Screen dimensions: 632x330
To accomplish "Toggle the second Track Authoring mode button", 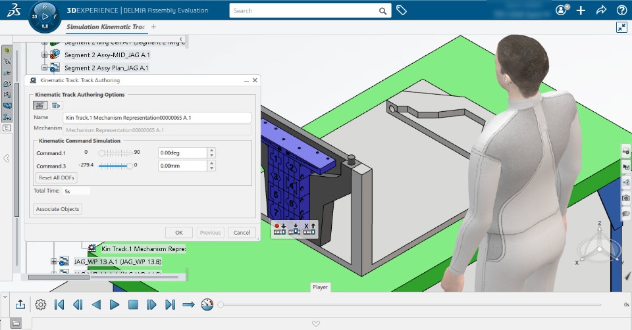I will click(x=56, y=105).
